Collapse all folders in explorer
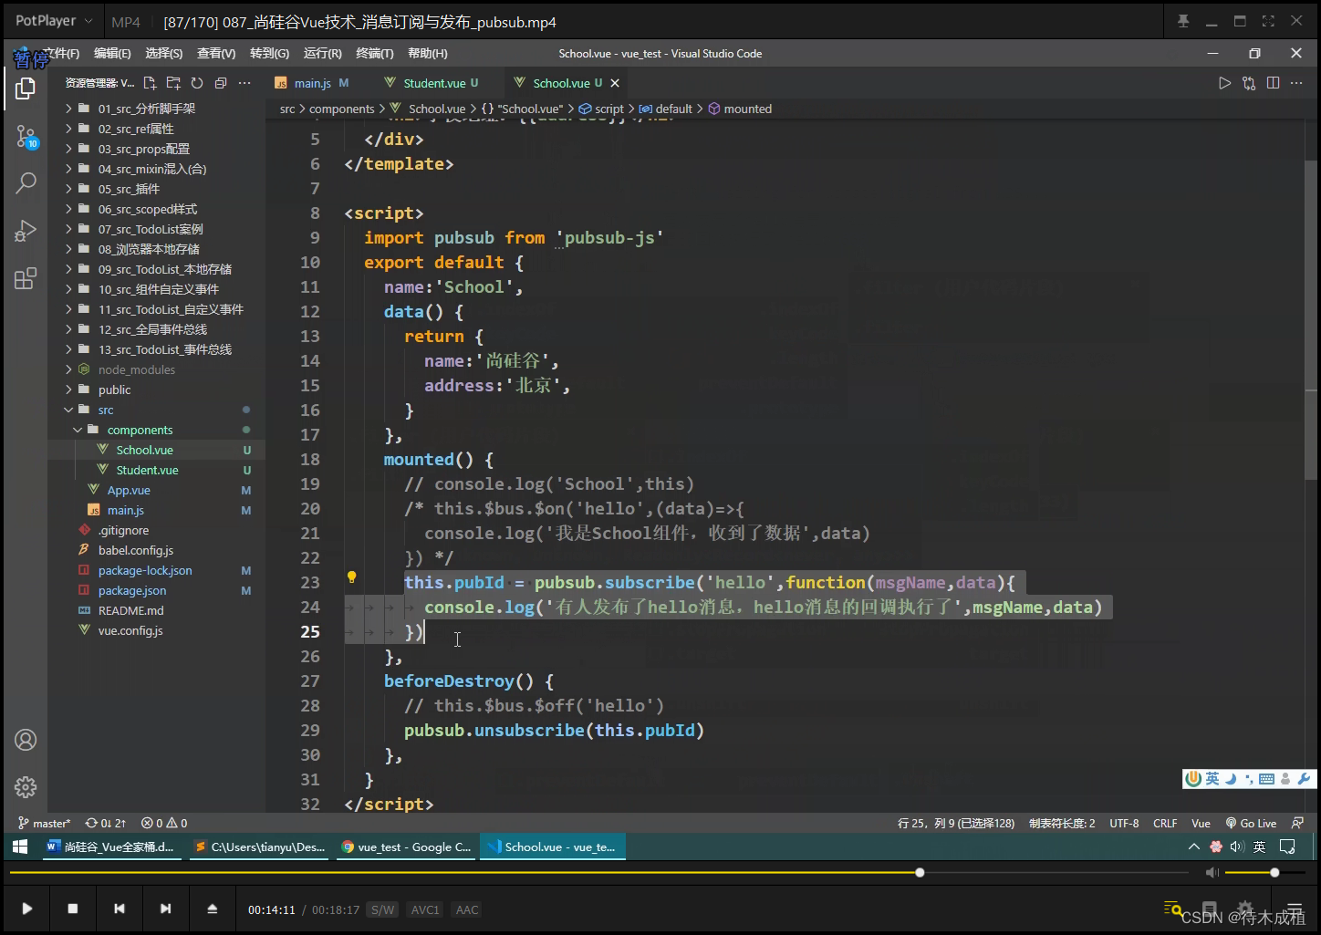This screenshot has height=935, width=1321. tap(221, 83)
